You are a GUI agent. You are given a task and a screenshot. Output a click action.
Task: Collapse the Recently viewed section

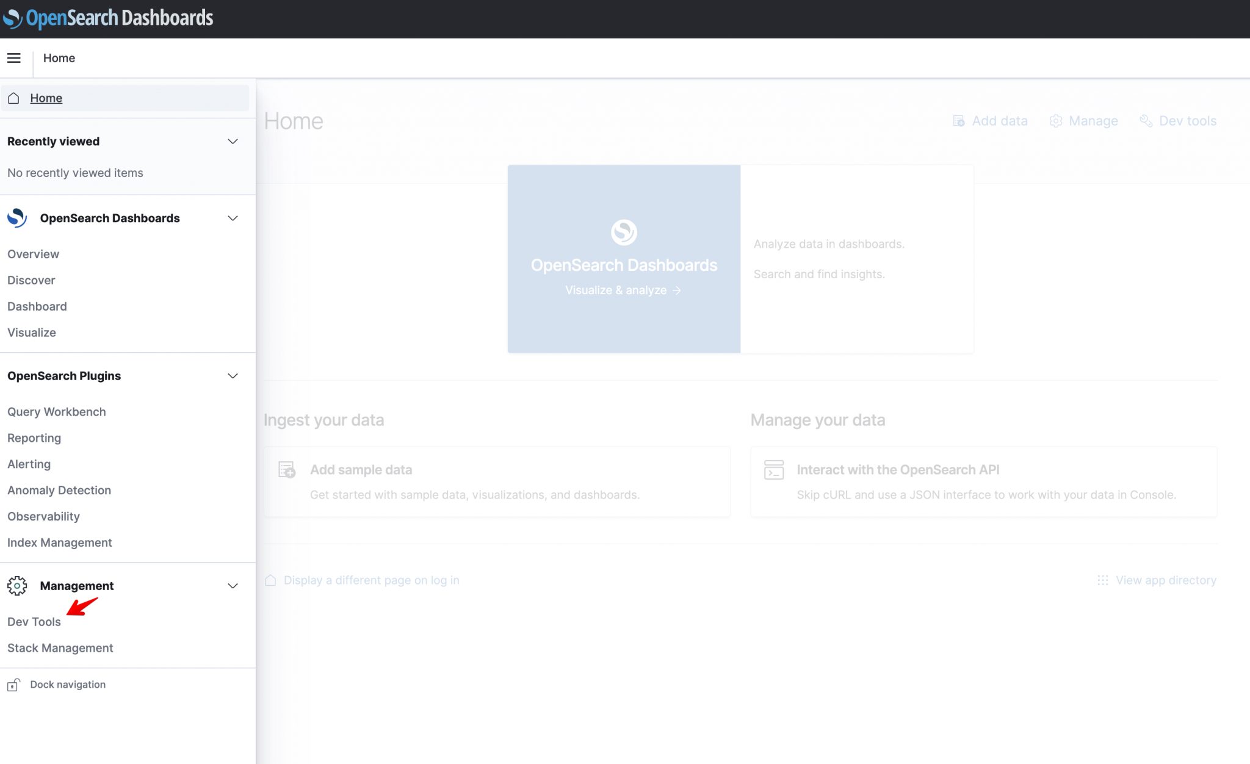[x=233, y=142]
